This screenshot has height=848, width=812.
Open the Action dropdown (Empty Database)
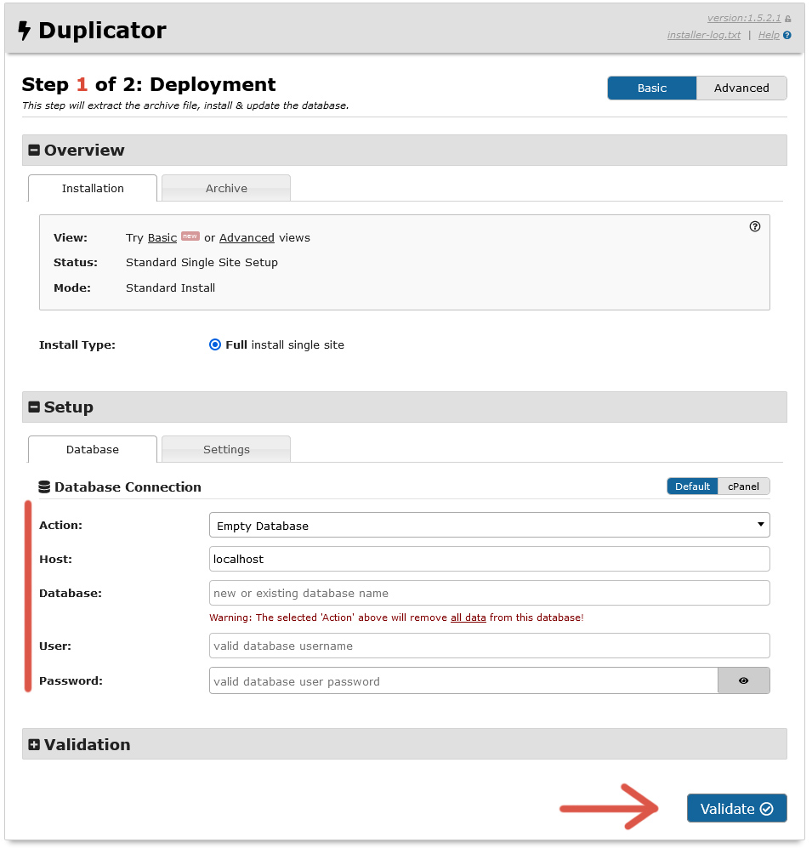click(x=489, y=525)
